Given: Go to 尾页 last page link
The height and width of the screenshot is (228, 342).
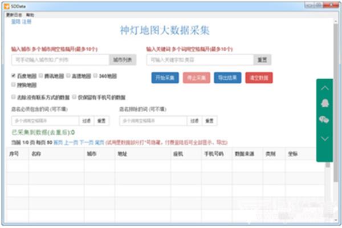Looking at the screenshot, I should 99,142.
